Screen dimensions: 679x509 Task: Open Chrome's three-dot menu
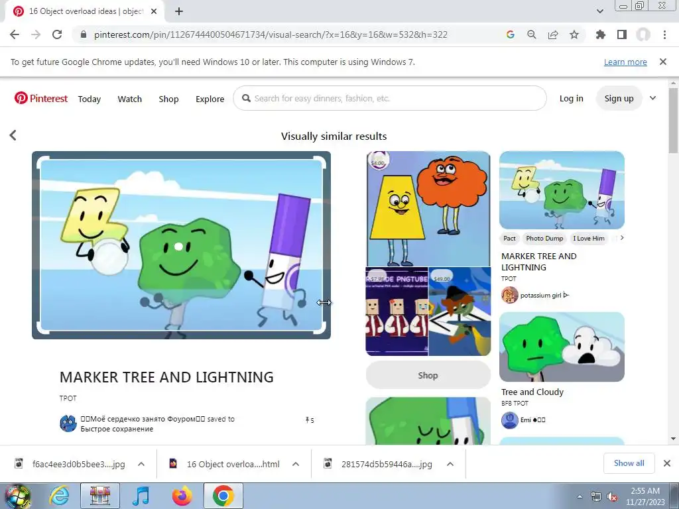tap(664, 34)
